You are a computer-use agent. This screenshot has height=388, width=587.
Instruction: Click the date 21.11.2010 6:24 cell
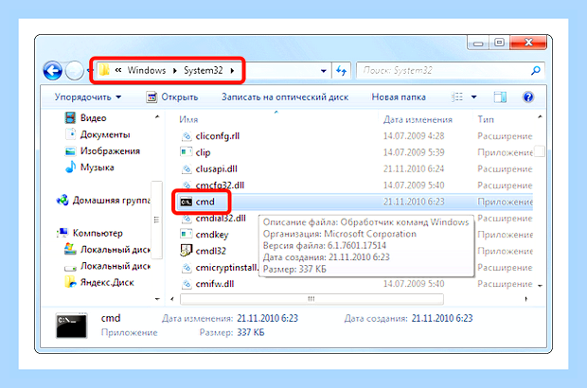(x=414, y=168)
